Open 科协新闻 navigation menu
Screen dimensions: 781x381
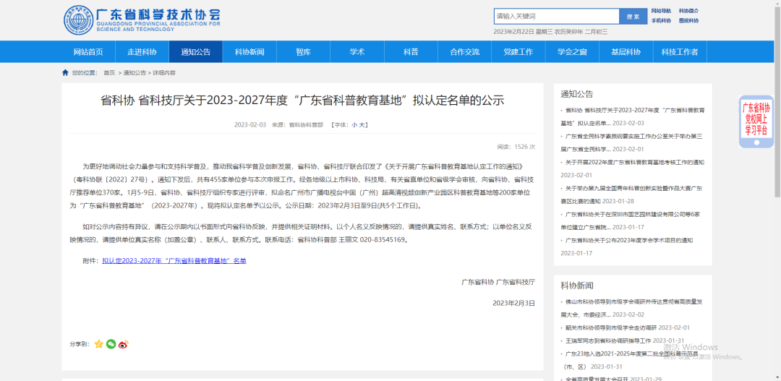pyautogui.click(x=249, y=52)
